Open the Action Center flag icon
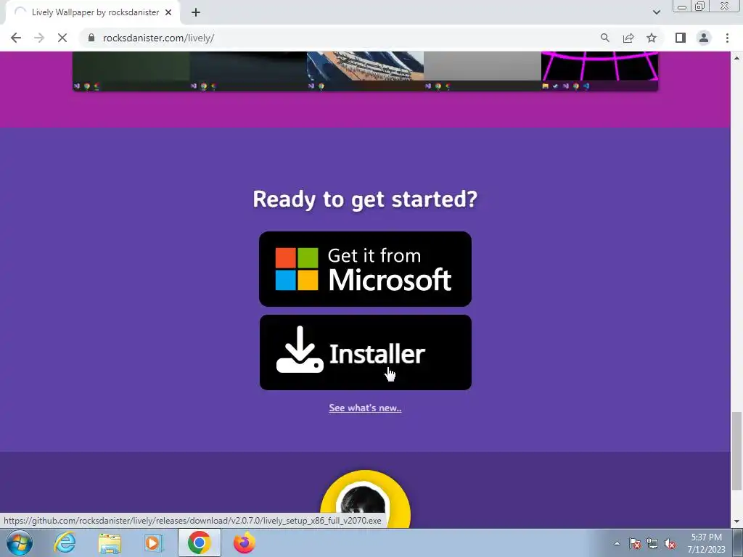 point(635,544)
